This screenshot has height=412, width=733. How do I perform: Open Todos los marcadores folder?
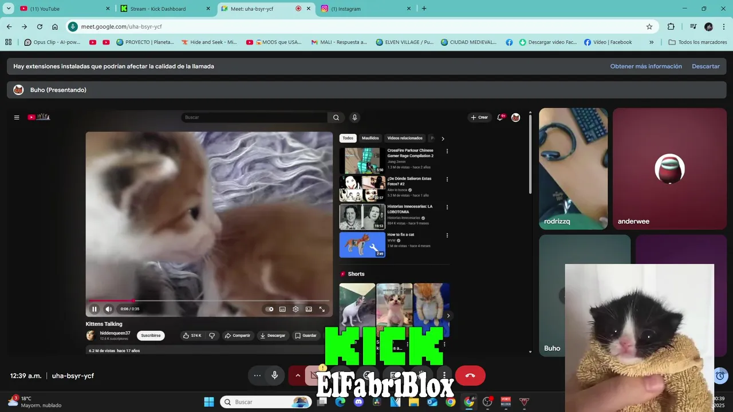coord(697,42)
